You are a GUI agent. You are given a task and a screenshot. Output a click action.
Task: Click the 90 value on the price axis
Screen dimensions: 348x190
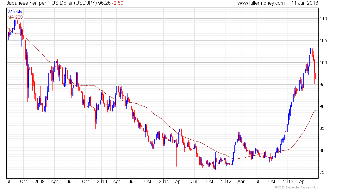322,106
